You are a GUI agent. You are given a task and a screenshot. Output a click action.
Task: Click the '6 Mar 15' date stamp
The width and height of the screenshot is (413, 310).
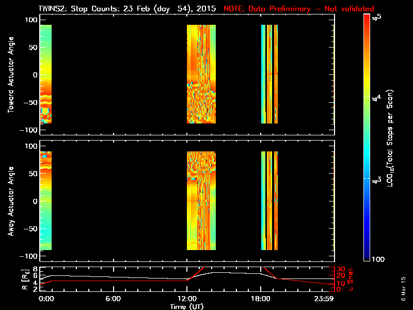pos(404,292)
